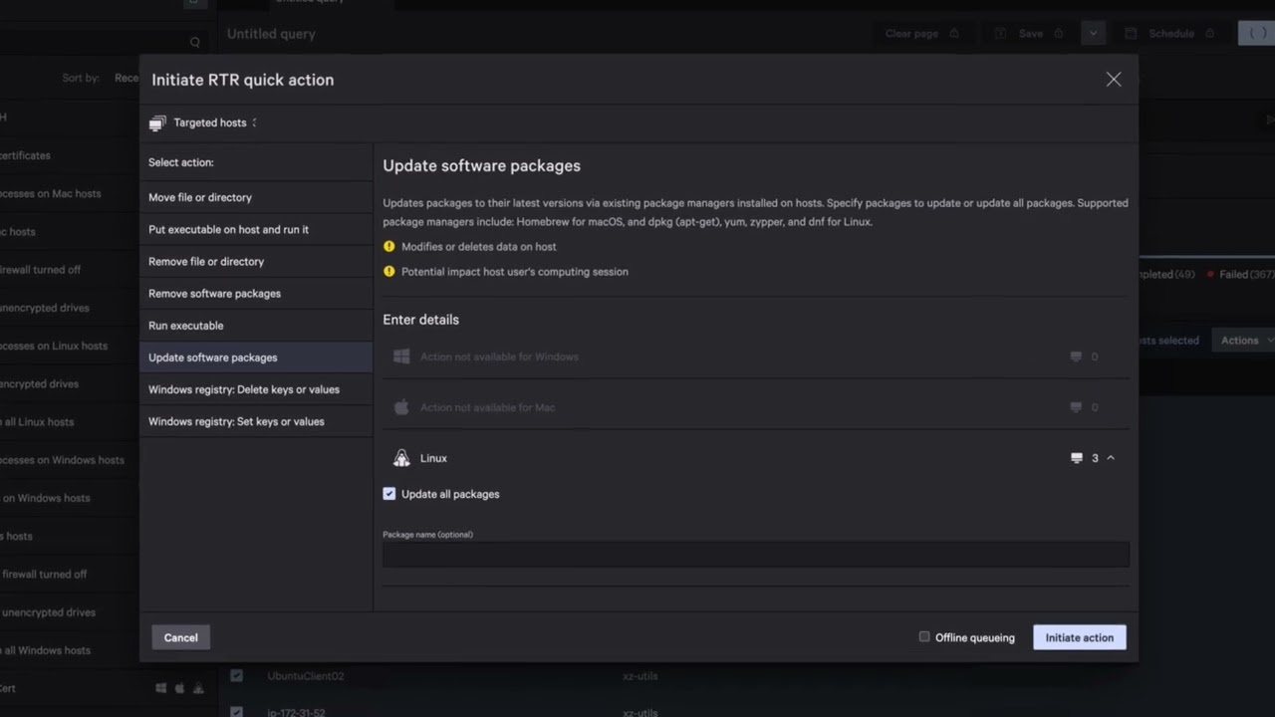Toggle checkbox for ip-172-31-52 row

[236, 712]
